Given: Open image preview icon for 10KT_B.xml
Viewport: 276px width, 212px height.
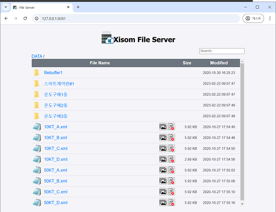Looking at the screenshot, I should (x=163, y=138).
